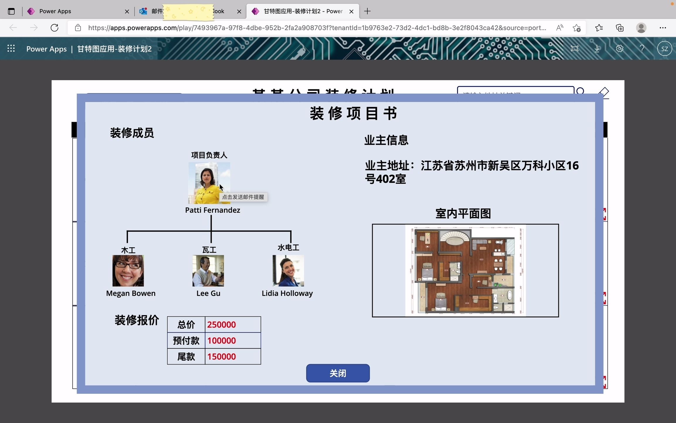Click the SZ user avatar in header
This screenshot has width=676, height=423.
pyautogui.click(x=665, y=48)
